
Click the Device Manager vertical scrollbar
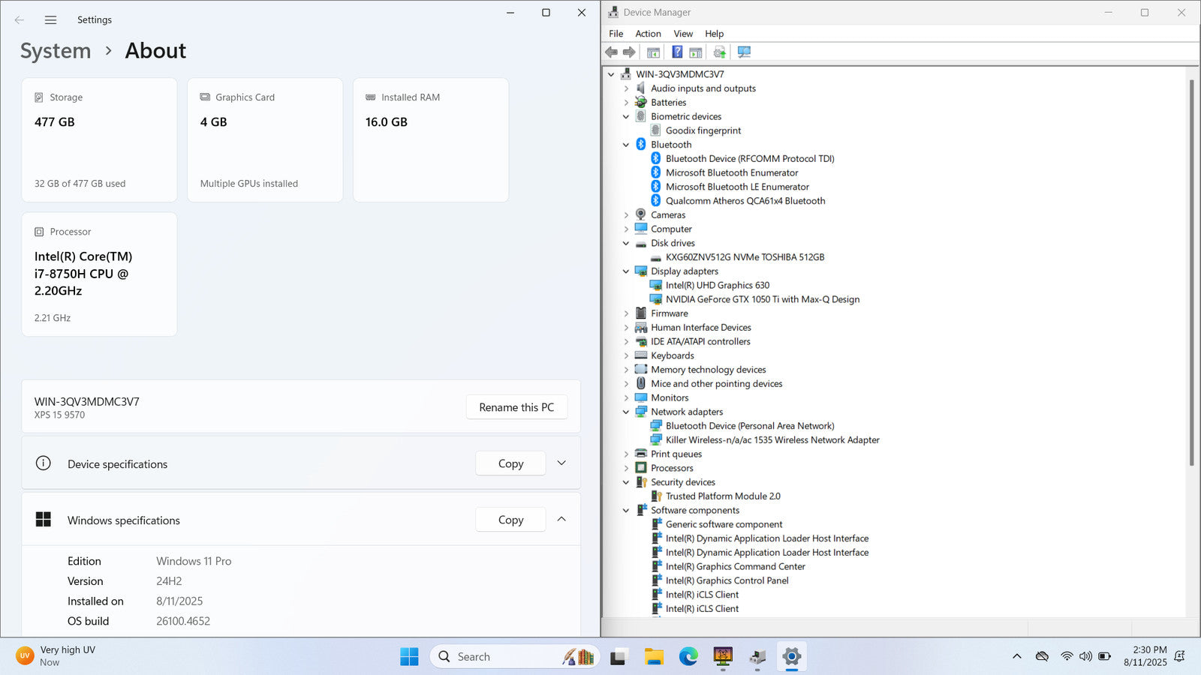click(x=1191, y=270)
